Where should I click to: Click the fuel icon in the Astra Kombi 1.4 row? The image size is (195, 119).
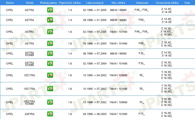pyautogui.click(x=50, y=53)
